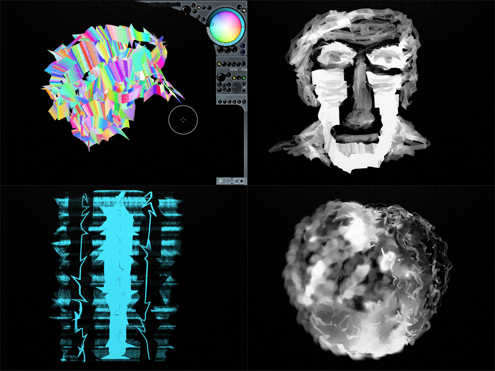Click the rainbow speckled thumbnail in bottom bar
The width and height of the screenshot is (495, 371).
(x=221, y=181)
